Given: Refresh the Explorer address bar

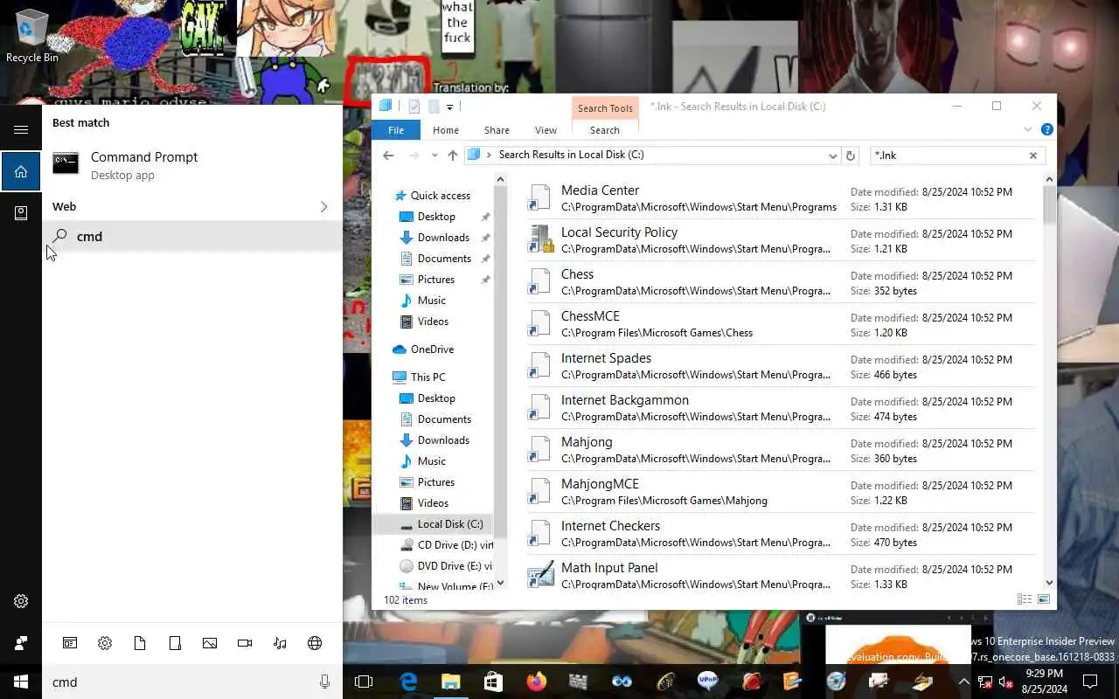Looking at the screenshot, I should point(850,156).
